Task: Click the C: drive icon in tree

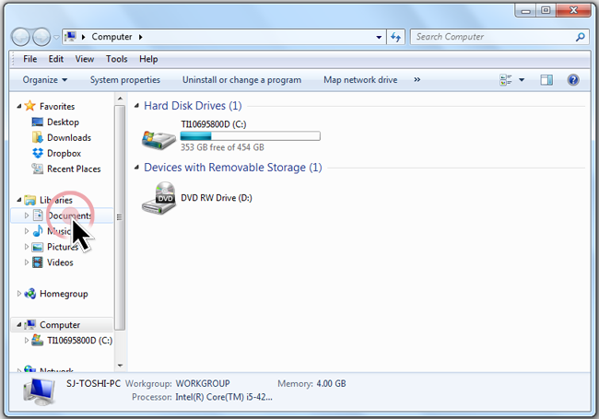Action: [38, 340]
